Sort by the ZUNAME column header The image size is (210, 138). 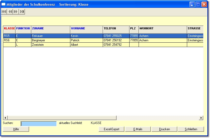[x=50, y=29]
